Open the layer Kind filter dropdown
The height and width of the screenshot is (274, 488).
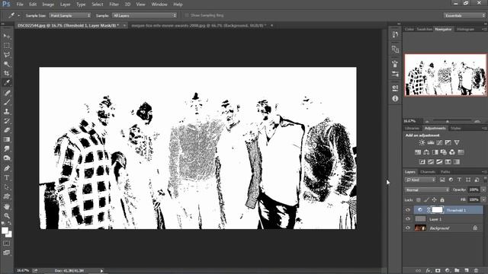420,180
